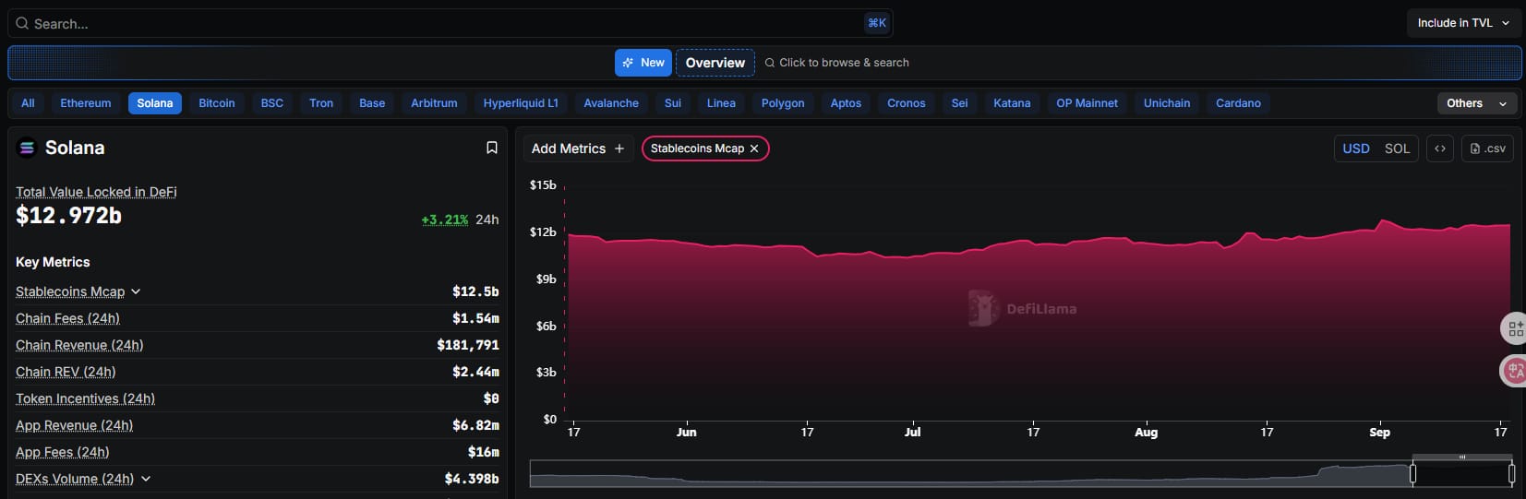
Task: Expand the Stablecoins Mcap metric row
Action: tap(136, 291)
